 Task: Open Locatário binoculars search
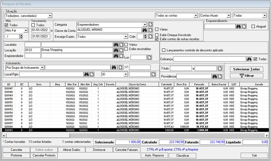(x=116, y=45)
